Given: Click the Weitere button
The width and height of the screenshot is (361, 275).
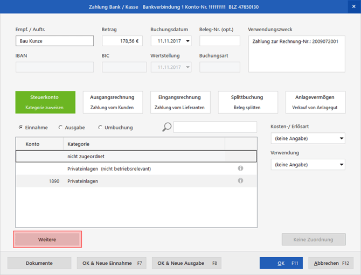Looking at the screenshot, I should point(47,239).
